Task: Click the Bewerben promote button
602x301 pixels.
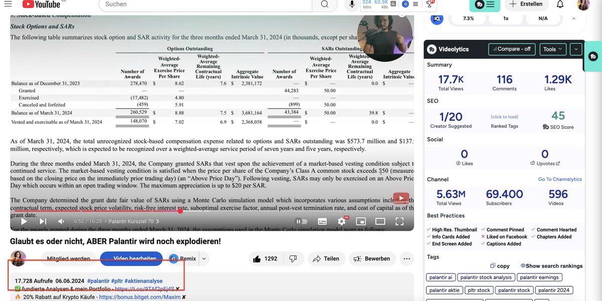Action: pos(372,259)
